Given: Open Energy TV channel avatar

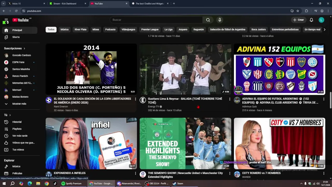Looking at the screenshot, I should [x=143, y=100].
